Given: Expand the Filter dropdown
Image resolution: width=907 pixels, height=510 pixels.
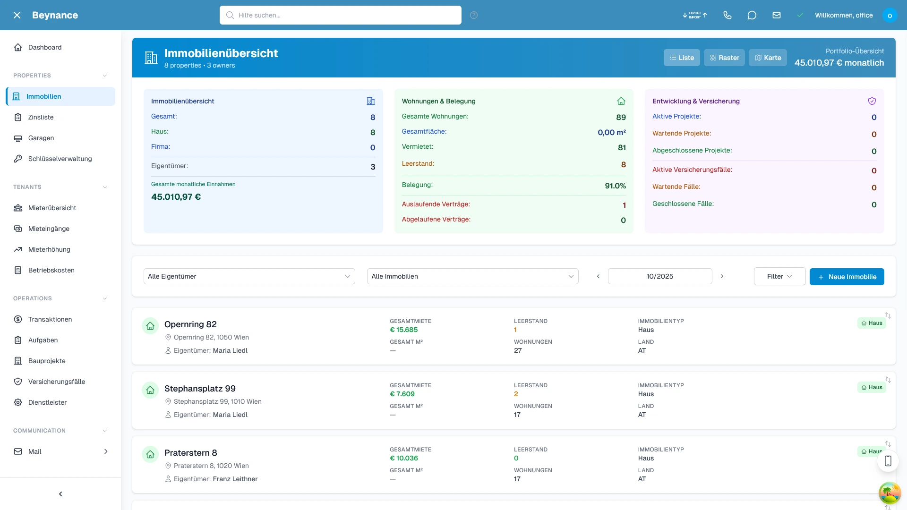Looking at the screenshot, I should (x=779, y=276).
